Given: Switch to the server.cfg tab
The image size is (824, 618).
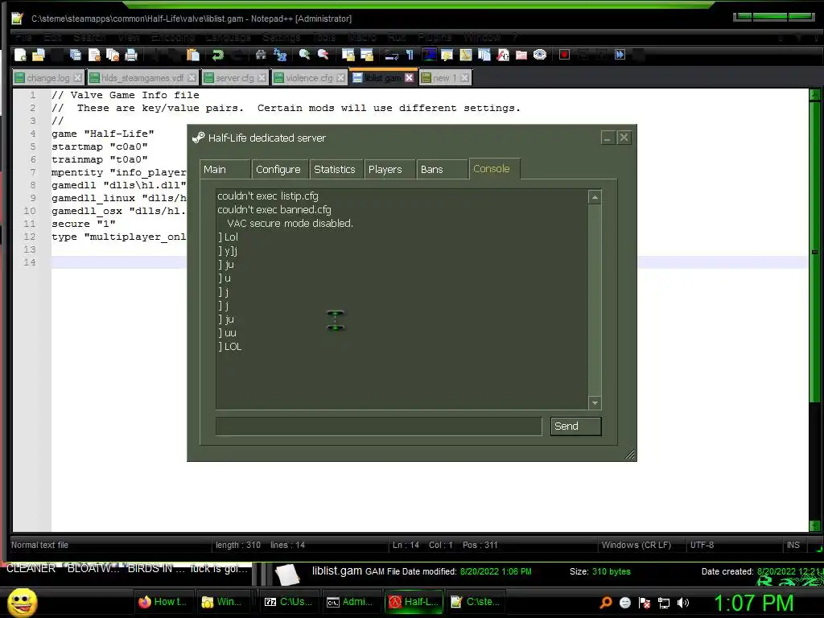Looking at the screenshot, I should 234,78.
